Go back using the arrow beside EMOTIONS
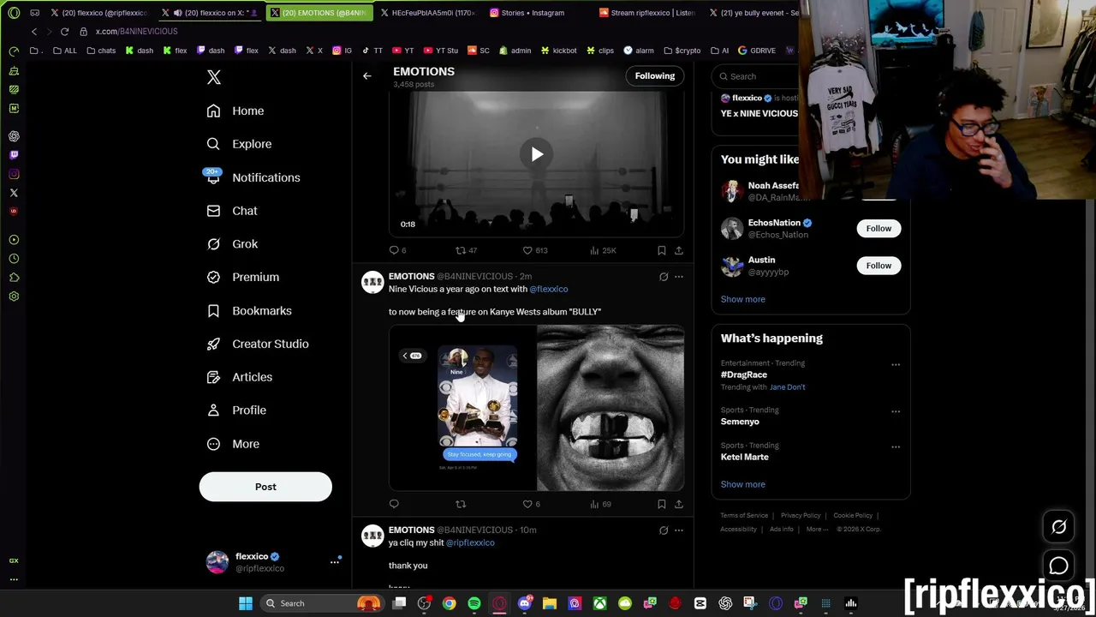 [366, 76]
